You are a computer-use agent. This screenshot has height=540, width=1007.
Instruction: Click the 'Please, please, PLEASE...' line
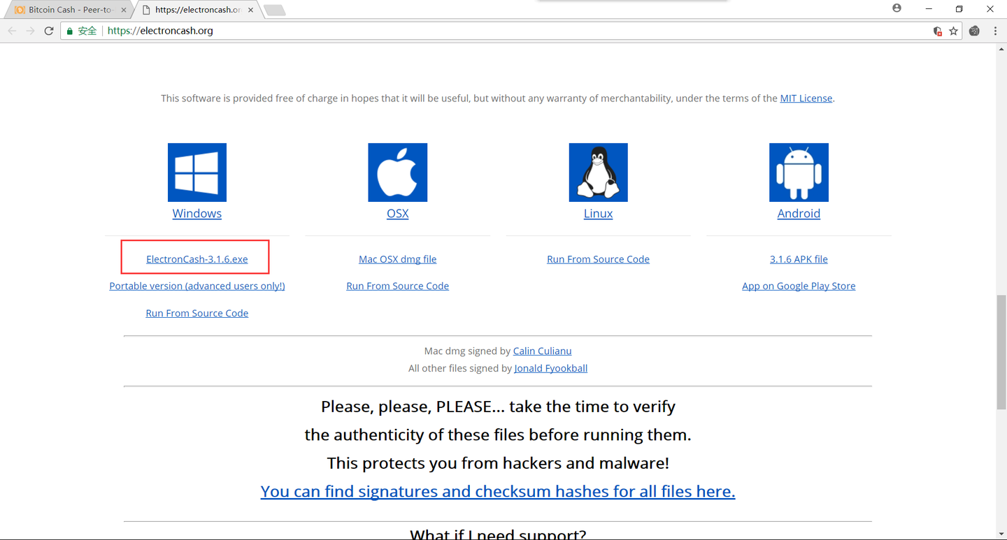tap(498, 407)
